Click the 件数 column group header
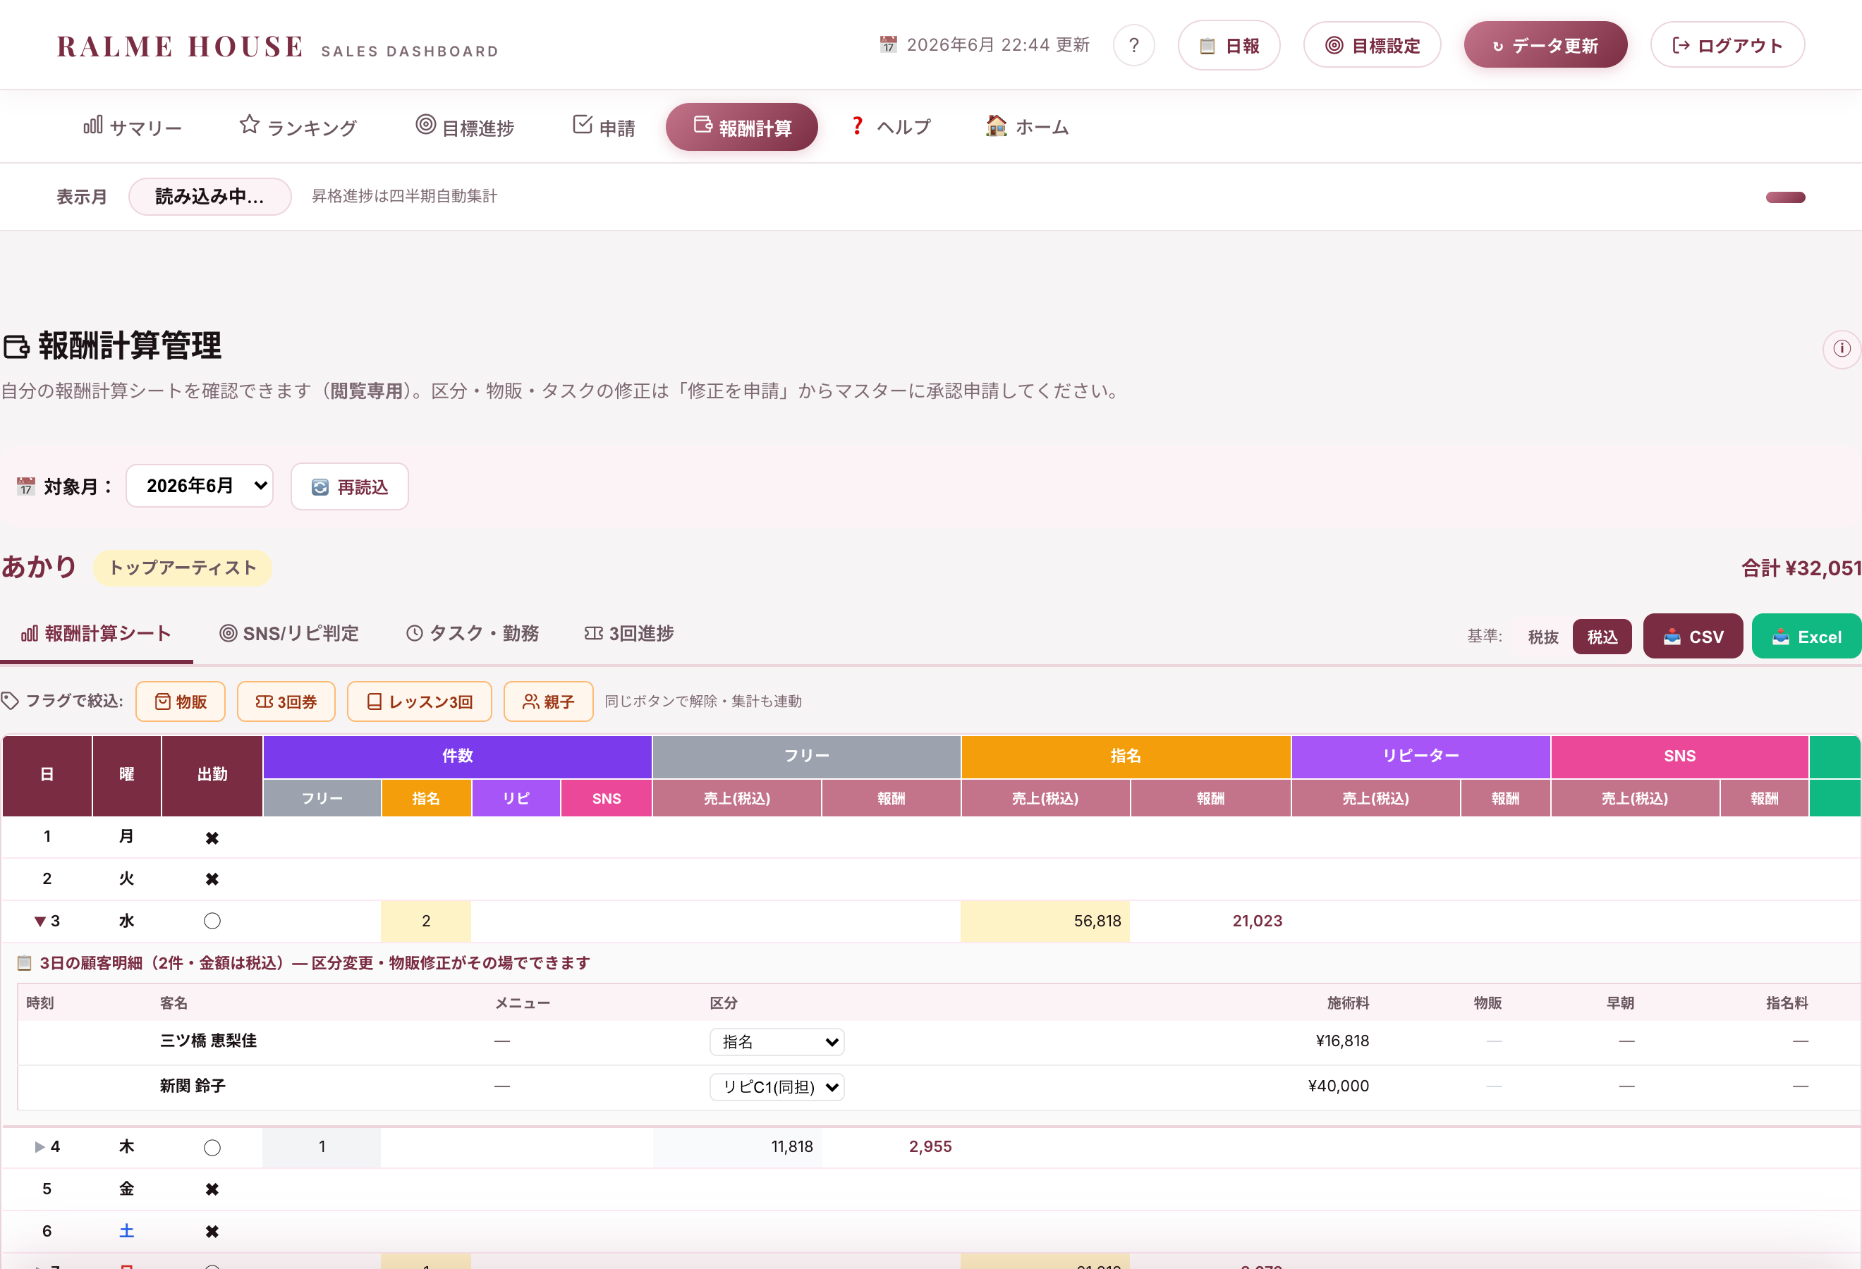The width and height of the screenshot is (1862, 1269). [458, 756]
